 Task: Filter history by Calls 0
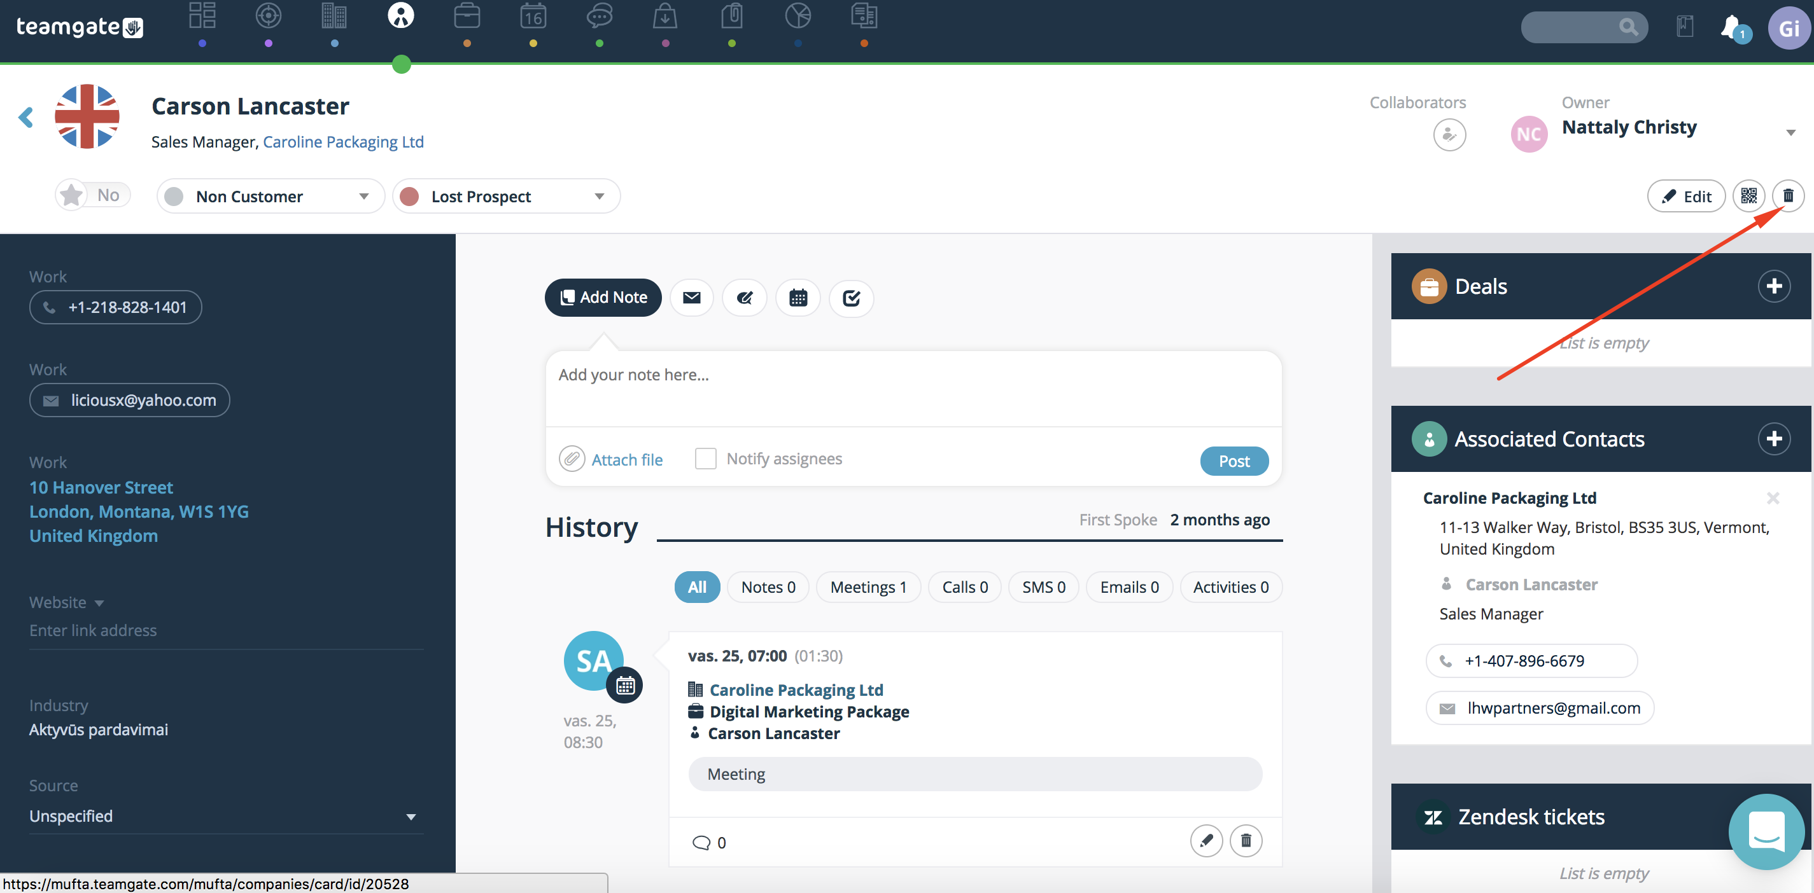click(964, 587)
